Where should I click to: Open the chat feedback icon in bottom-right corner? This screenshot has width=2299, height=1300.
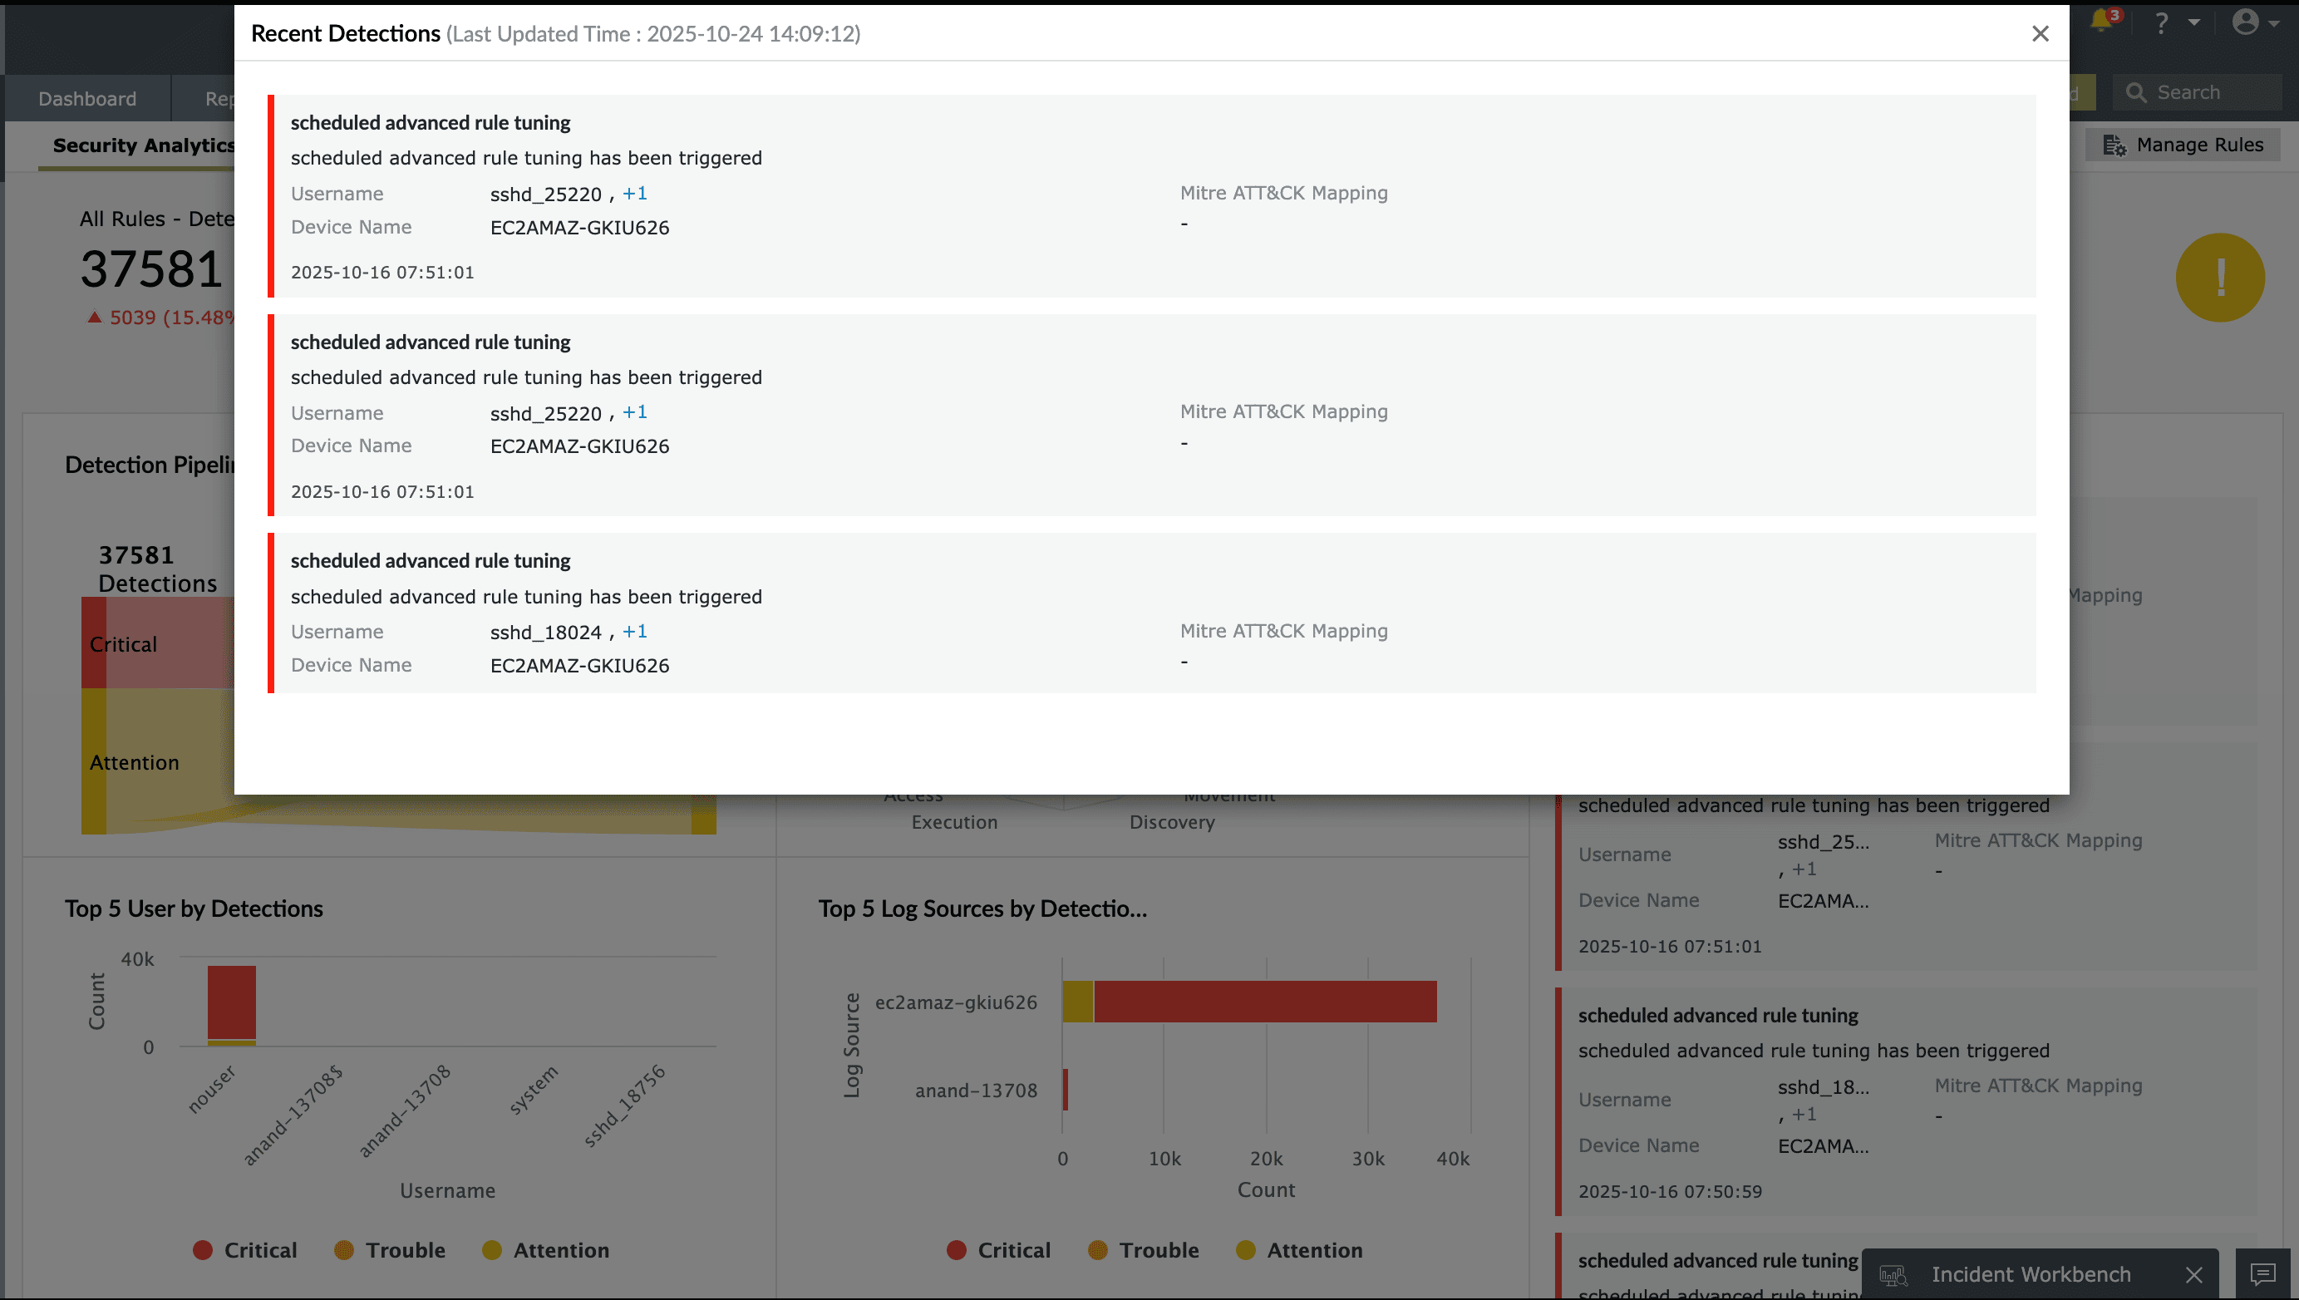click(x=2262, y=1274)
